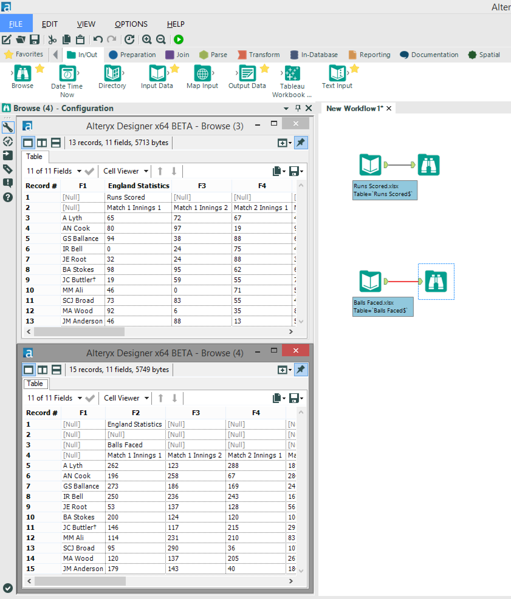Toggle the single-pane view in Browse (4)
Screen dimensions: 511x599
point(29,370)
